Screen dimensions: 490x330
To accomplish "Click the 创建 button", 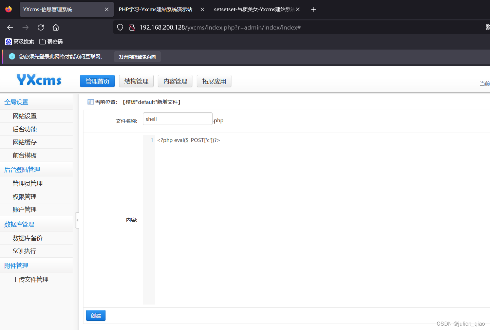I will click(x=96, y=315).
